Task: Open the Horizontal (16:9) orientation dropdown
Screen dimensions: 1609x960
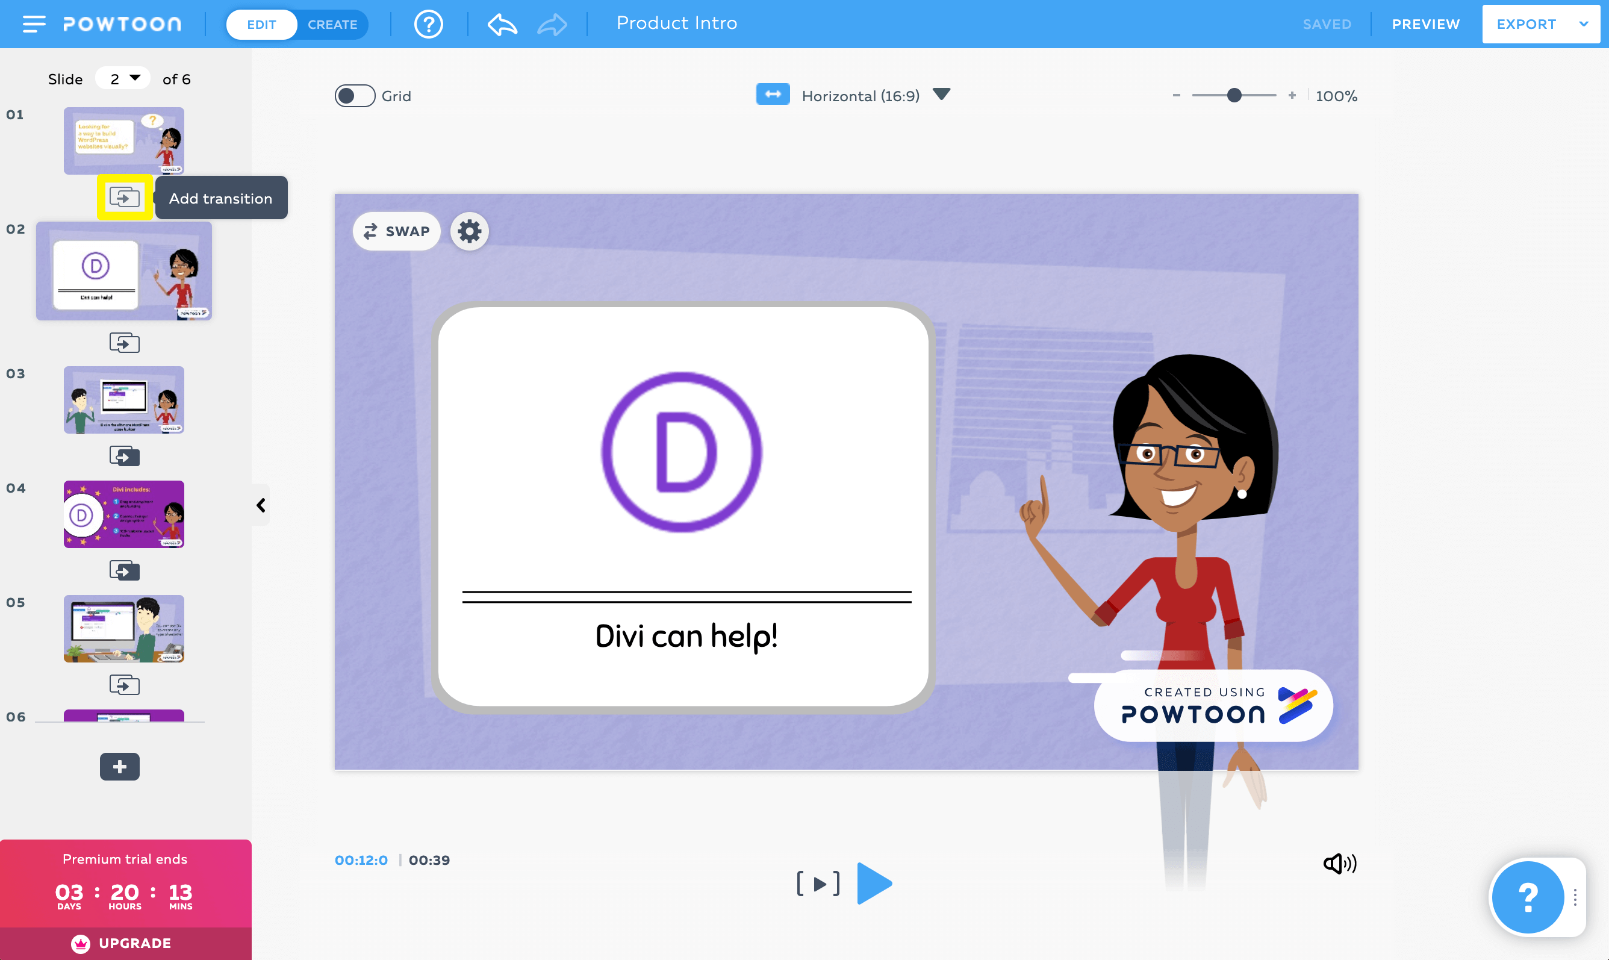Action: point(942,95)
